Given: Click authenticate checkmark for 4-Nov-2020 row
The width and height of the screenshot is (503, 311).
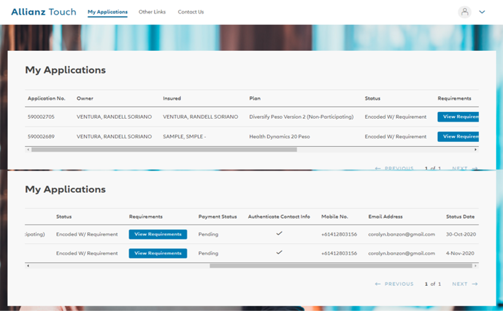Looking at the screenshot, I should (x=279, y=252).
